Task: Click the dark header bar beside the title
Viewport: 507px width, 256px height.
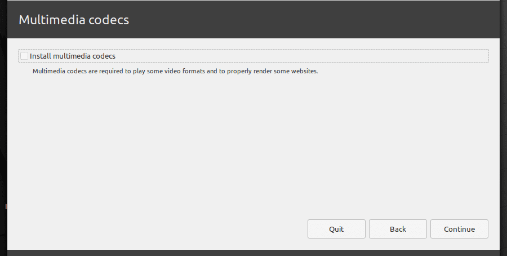Action: 315,20
